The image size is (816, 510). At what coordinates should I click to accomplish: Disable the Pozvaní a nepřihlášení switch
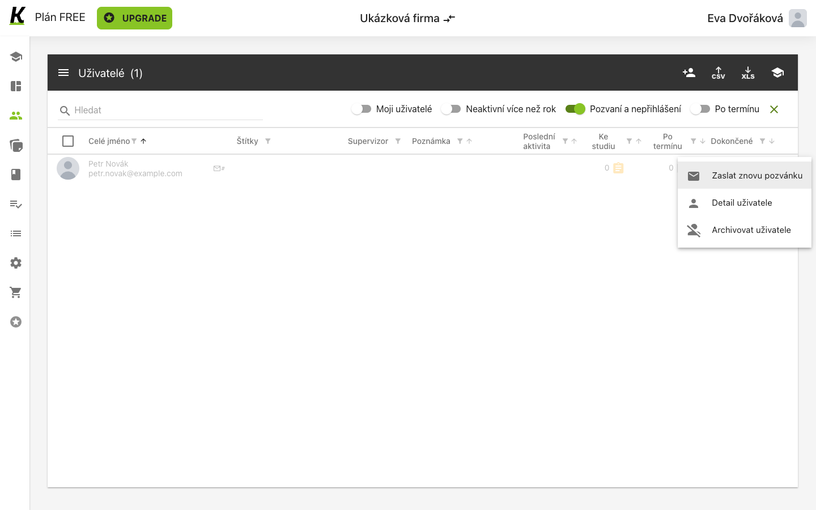pos(575,109)
